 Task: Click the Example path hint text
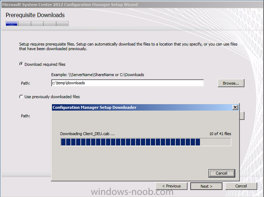[x=97, y=75]
